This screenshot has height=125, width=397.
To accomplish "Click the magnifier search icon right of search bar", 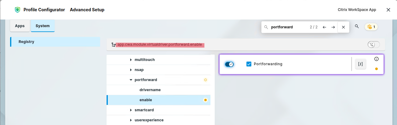I will [x=357, y=27].
